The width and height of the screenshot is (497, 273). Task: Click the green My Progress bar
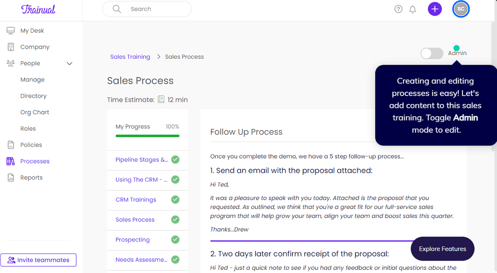(x=147, y=136)
